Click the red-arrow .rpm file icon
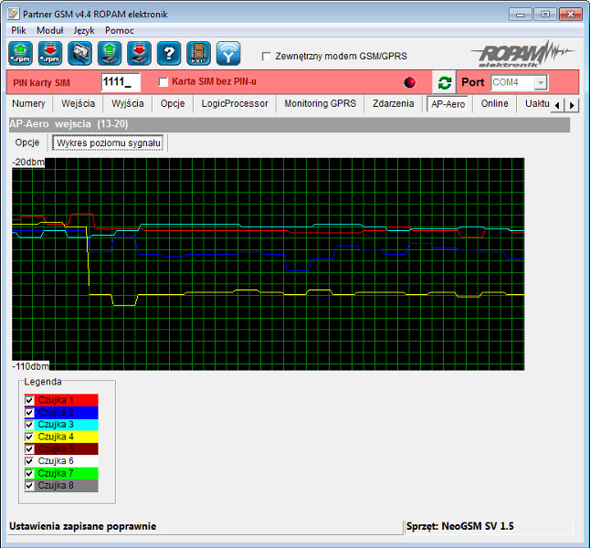The height and width of the screenshot is (548, 590). coord(51,53)
